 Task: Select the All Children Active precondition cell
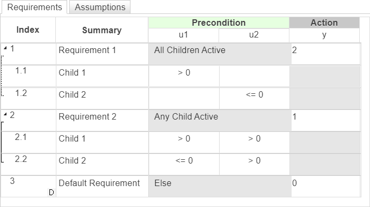[220, 54]
